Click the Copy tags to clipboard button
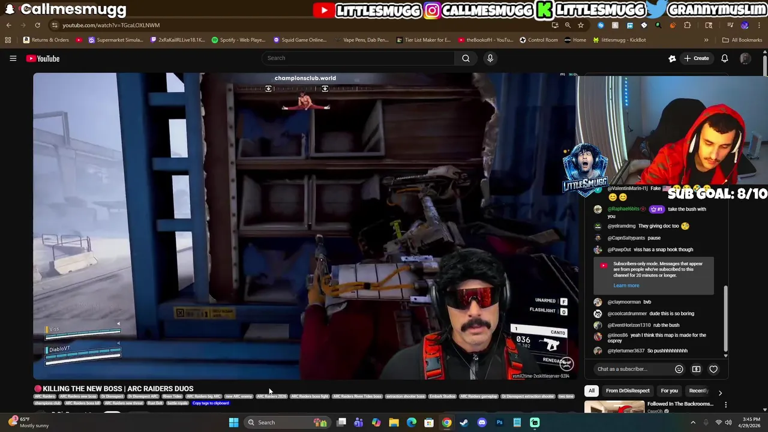Image resolution: width=768 pixels, height=432 pixels. [211, 403]
